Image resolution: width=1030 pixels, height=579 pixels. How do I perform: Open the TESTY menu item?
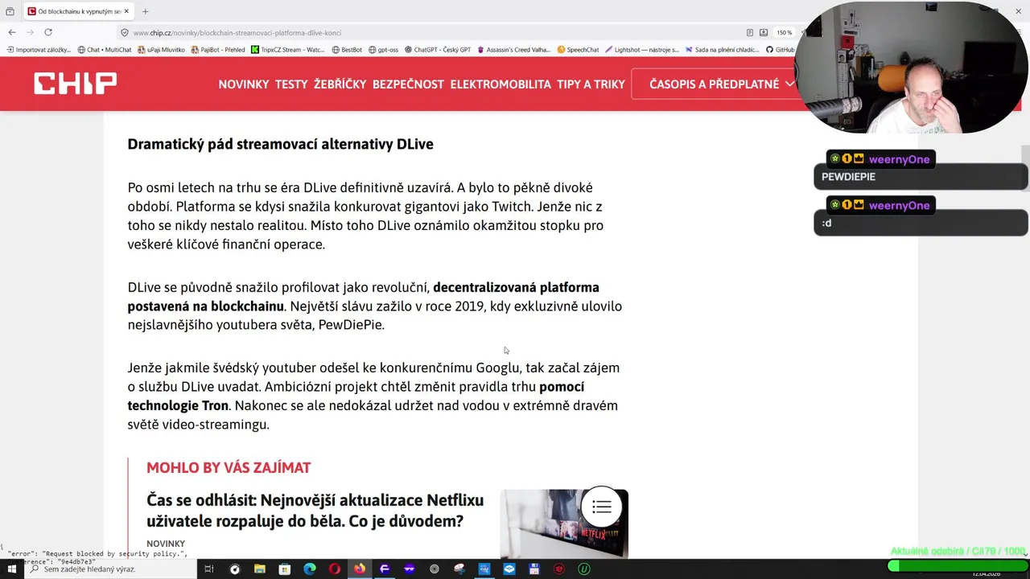pos(291,84)
